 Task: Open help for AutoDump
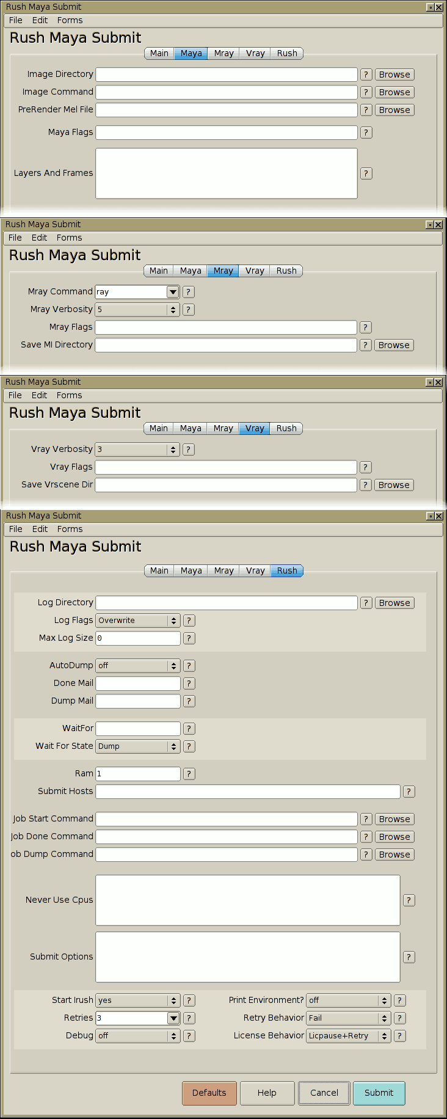pos(189,666)
